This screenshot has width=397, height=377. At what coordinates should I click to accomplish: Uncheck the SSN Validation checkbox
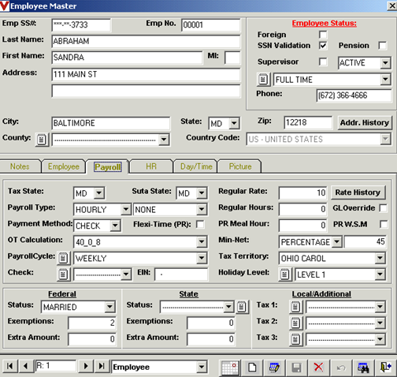tap(323, 46)
